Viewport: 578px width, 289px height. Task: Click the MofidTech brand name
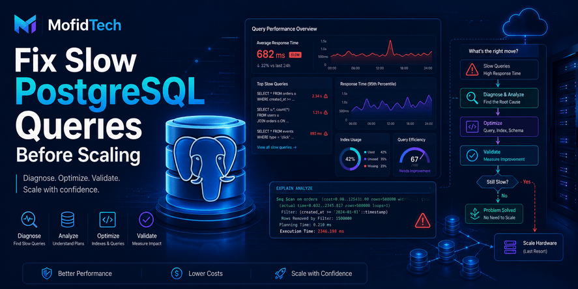click(85, 25)
